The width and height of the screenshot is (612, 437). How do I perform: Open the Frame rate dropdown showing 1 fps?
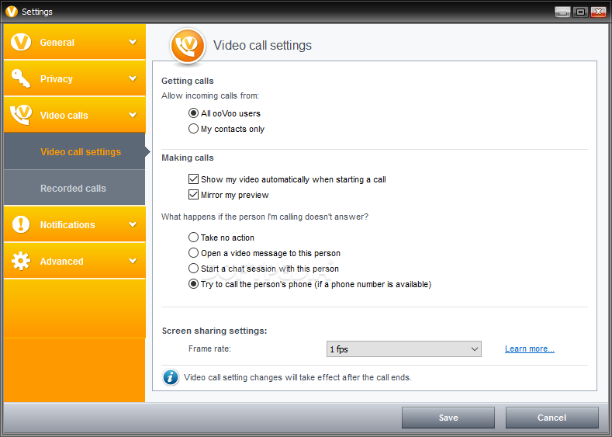click(x=403, y=349)
